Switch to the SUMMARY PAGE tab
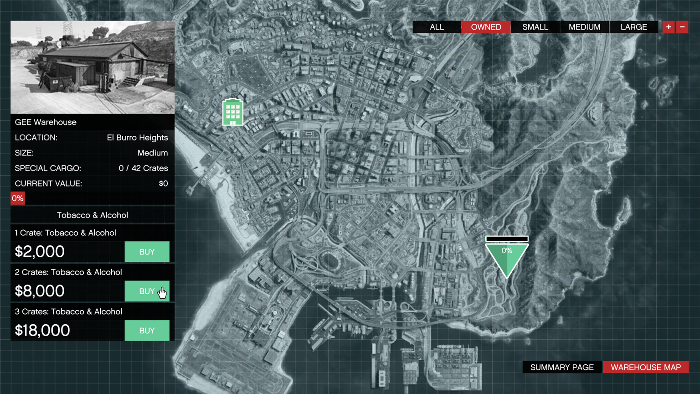The height and width of the screenshot is (394, 700). [x=562, y=367]
